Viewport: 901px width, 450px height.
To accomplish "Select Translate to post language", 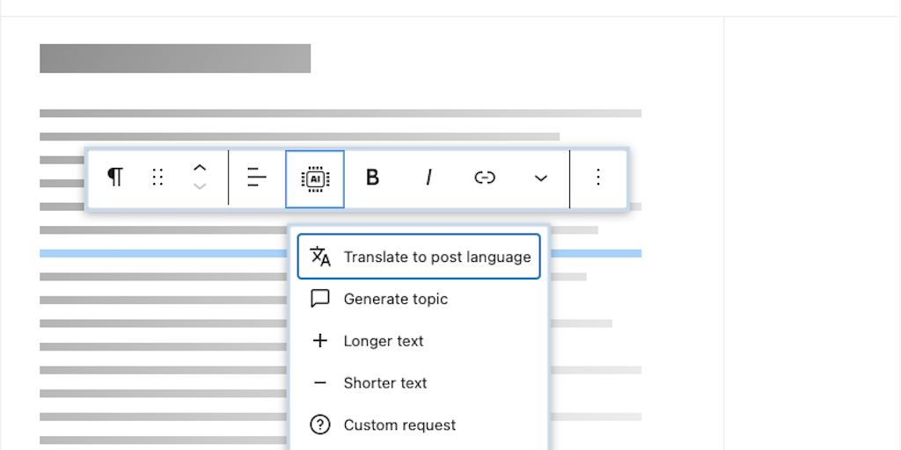I will pos(436,257).
